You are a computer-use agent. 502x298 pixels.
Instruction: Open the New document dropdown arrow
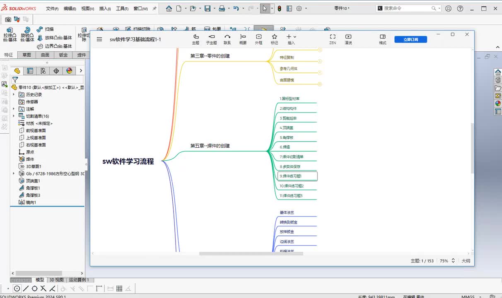(186, 8)
